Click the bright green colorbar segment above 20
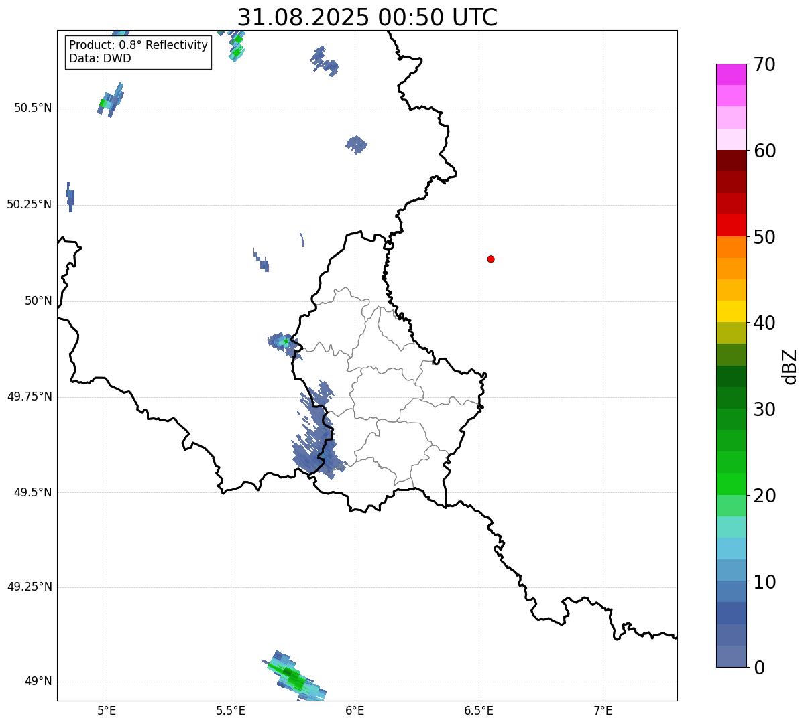 pos(732,484)
